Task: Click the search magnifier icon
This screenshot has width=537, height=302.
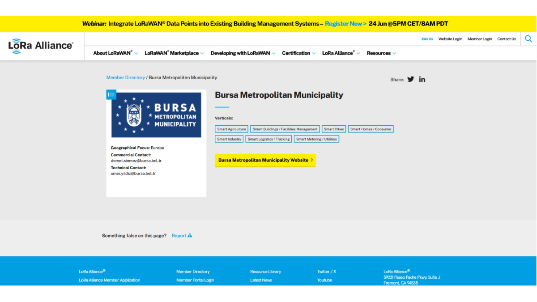Action: [x=528, y=39]
